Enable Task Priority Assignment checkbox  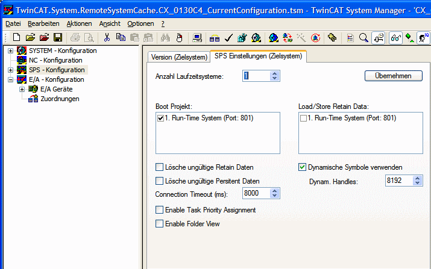[x=159, y=210]
